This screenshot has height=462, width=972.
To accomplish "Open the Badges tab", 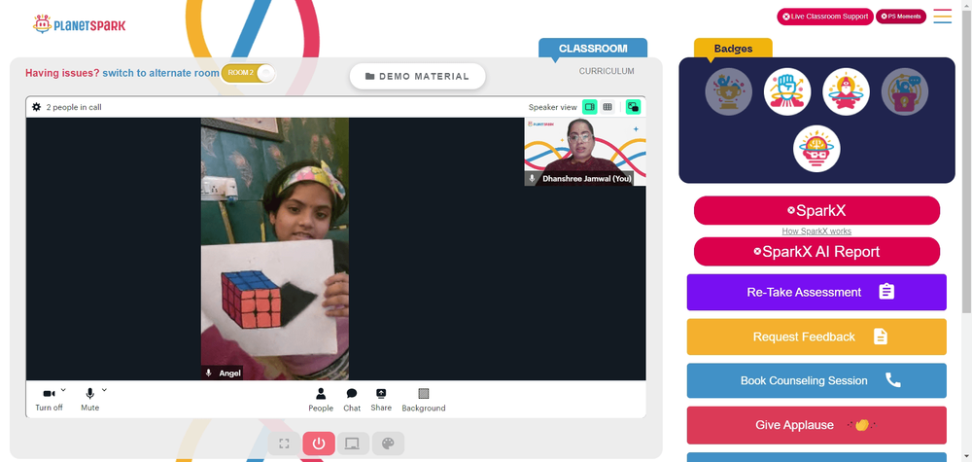I will (733, 49).
